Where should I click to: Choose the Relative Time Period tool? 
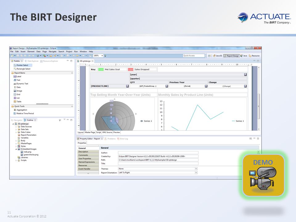[24, 113]
